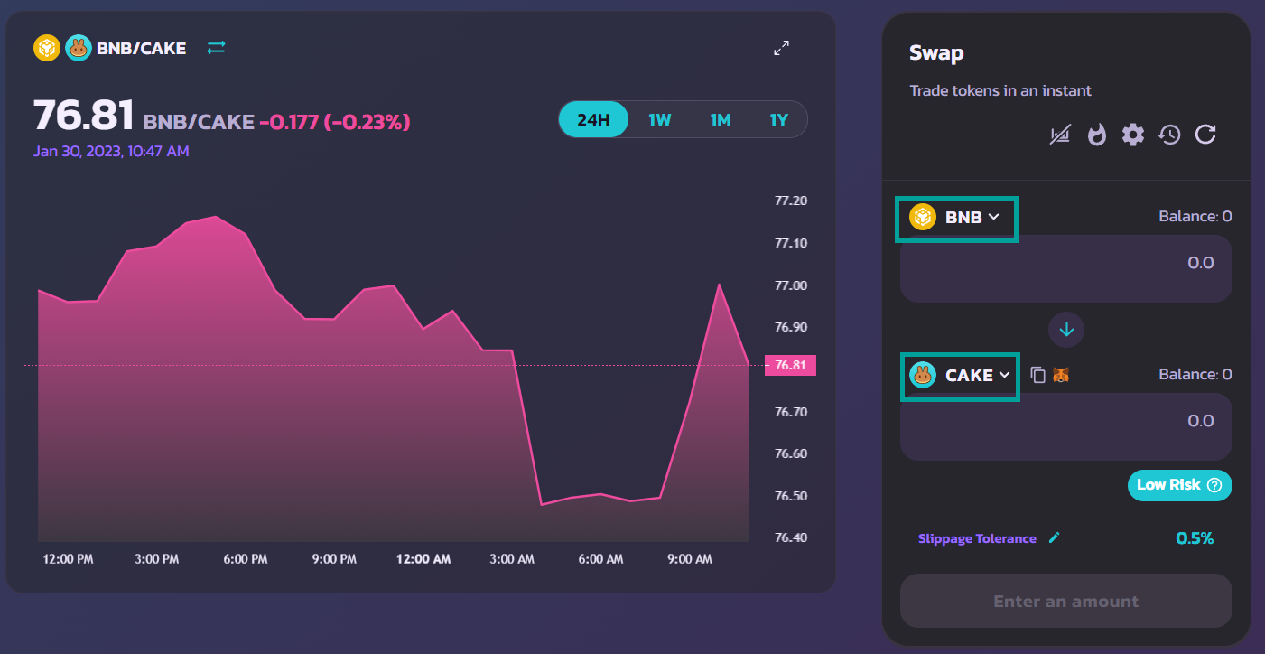1265x654 pixels.
Task: Click the flame hot tokens icon
Action: 1096,135
